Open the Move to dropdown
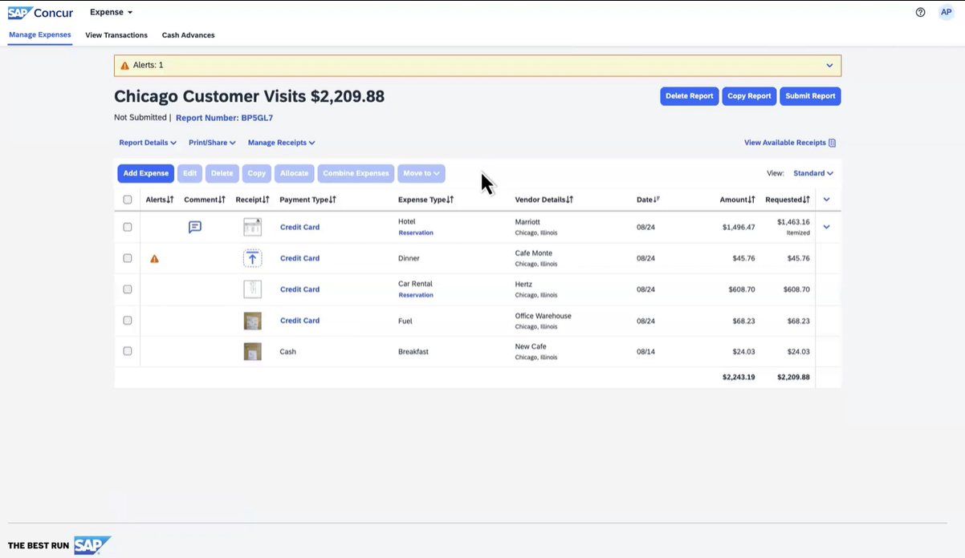965x558 pixels. pos(421,173)
